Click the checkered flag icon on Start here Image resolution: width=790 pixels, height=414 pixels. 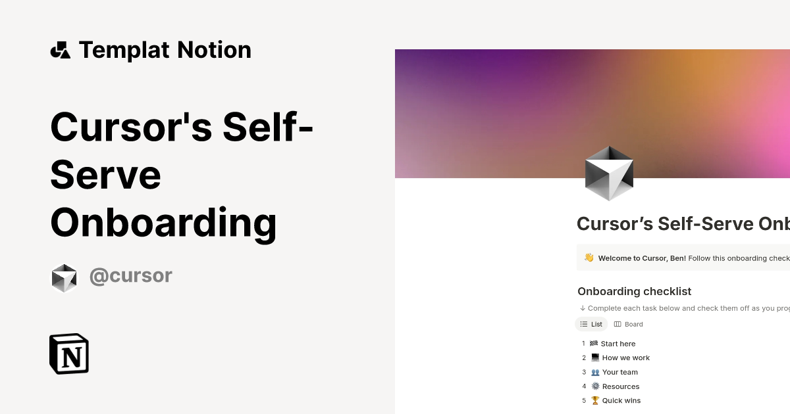point(594,343)
